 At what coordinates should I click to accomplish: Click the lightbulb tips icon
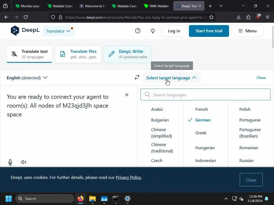click(153, 31)
